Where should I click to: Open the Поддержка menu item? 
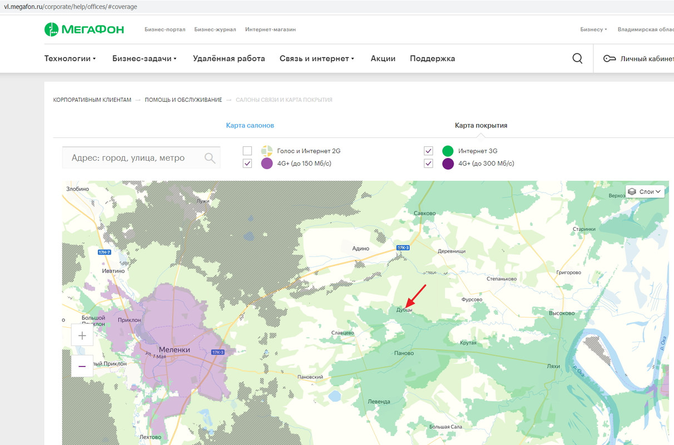433,58
